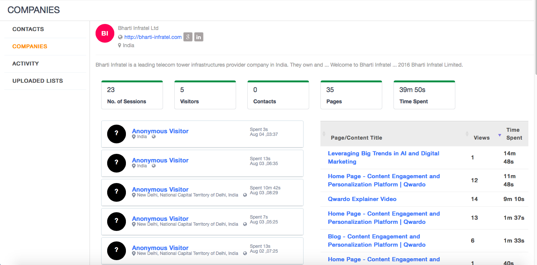Image resolution: width=537 pixels, height=265 pixels.
Task: Open Leveraging Big Trends in AI page link
Action: [x=383, y=158]
